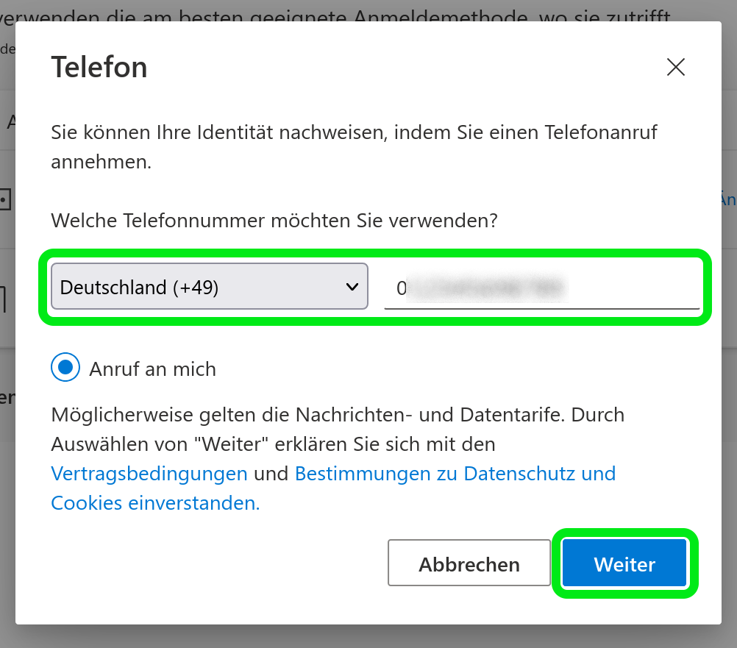Open the Deutschland (+49) country code dropdown
Image resolution: width=737 pixels, height=648 pixels.
(209, 287)
